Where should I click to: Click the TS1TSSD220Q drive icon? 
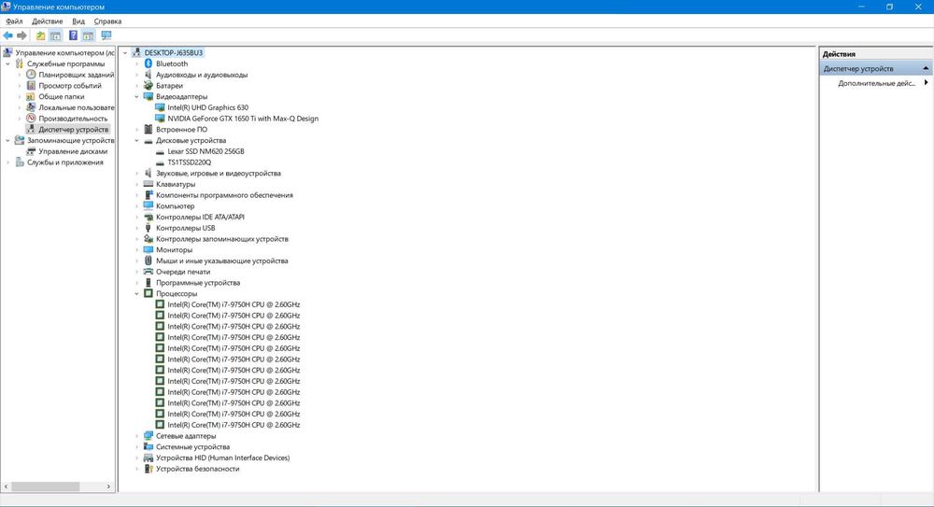[x=160, y=162]
